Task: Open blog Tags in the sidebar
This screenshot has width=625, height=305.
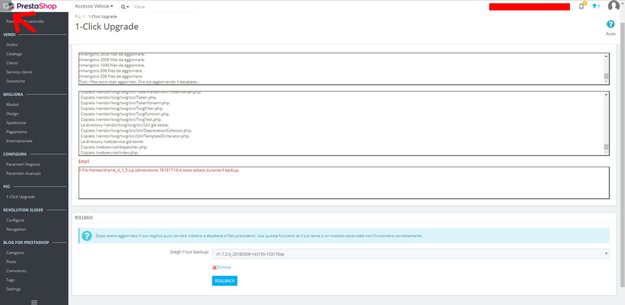Action: (11, 280)
